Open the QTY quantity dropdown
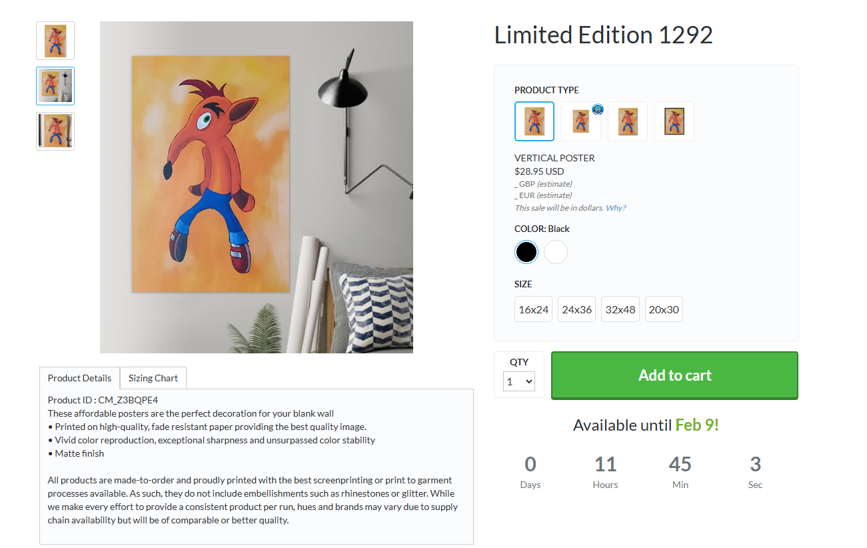 [x=519, y=382]
